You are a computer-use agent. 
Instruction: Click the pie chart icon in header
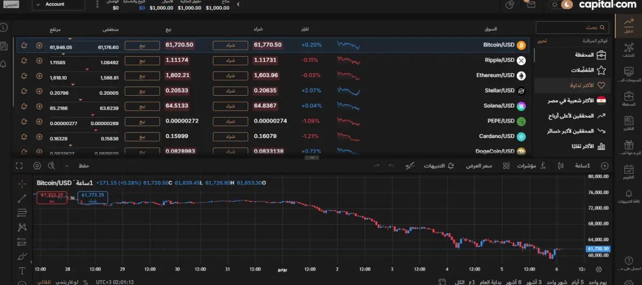(509, 5)
